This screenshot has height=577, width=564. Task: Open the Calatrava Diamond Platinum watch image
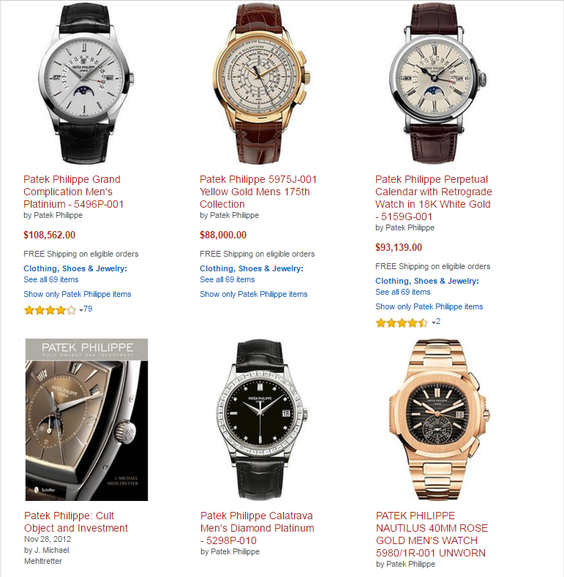[x=260, y=420]
